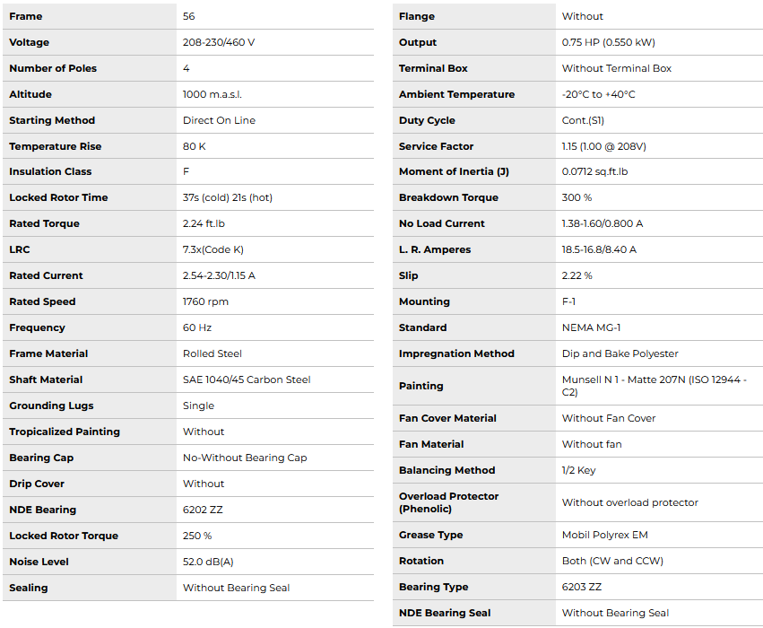Click the Service Factor value

click(603, 146)
